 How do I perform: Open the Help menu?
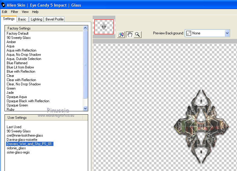[x=35, y=12]
